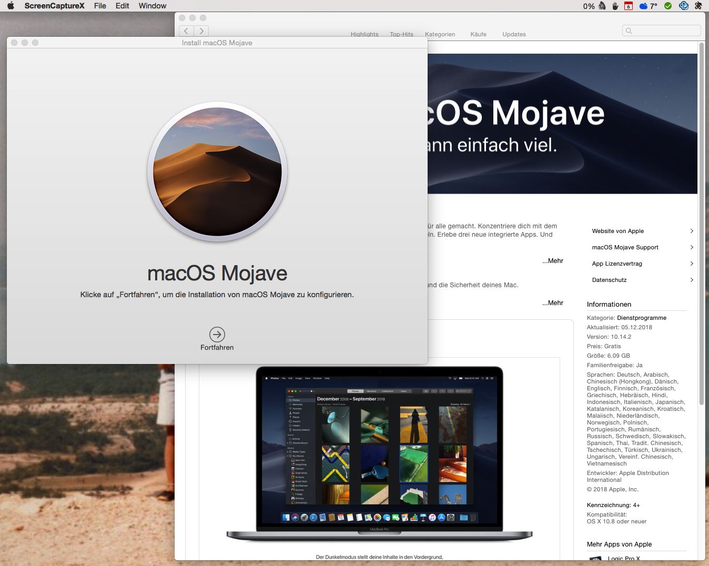Viewport: 709px width, 566px height.
Task: Click the Informationen heading
Action: click(x=609, y=304)
